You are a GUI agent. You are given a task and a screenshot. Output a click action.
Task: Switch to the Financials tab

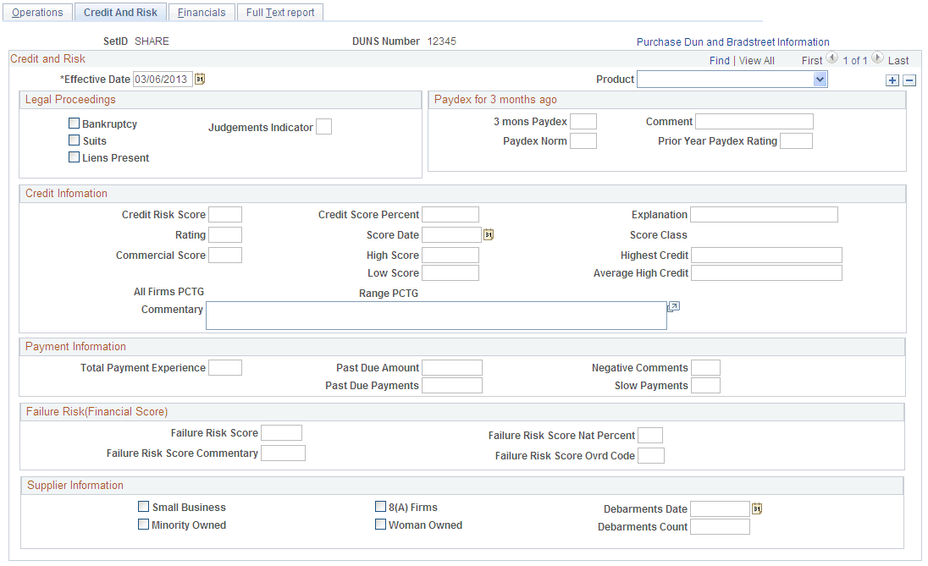202,12
